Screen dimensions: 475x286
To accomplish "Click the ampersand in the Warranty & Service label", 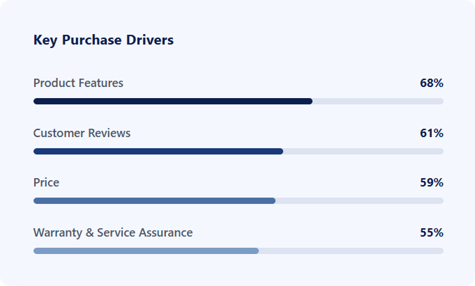I will (x=90, y=232).
